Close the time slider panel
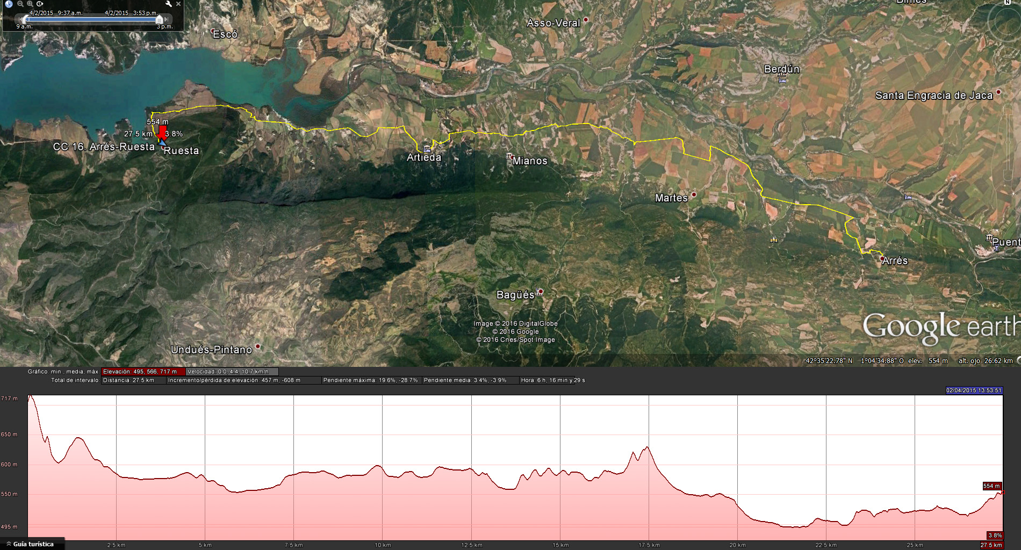Viewport: 1021px width, 550px height. (178, 4)
